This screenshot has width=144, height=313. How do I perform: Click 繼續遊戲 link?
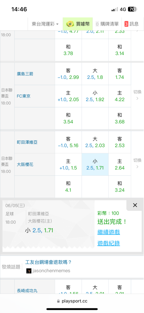(x=108, y=232)
